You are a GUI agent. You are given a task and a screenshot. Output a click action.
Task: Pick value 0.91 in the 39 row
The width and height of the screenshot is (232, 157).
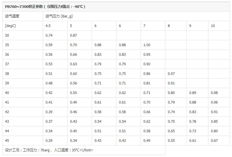171,83
